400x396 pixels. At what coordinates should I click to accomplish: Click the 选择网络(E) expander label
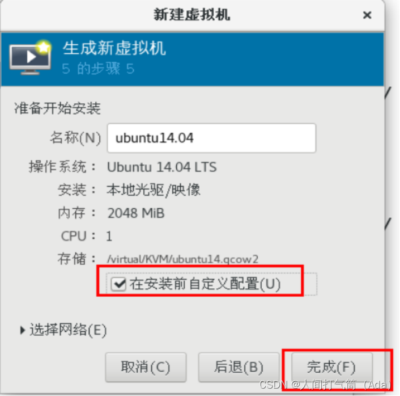pyautogui.click(x=68, y=330)
